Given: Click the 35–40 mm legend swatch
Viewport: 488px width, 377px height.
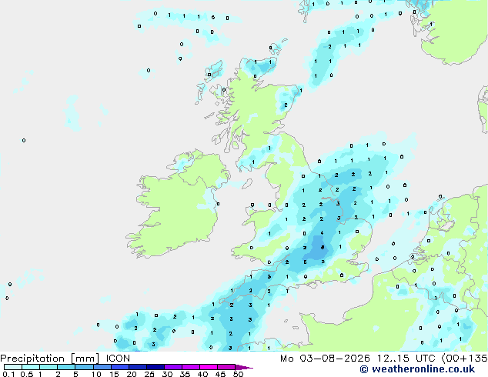Looking at the screenshot, I should tap(191, 367).
